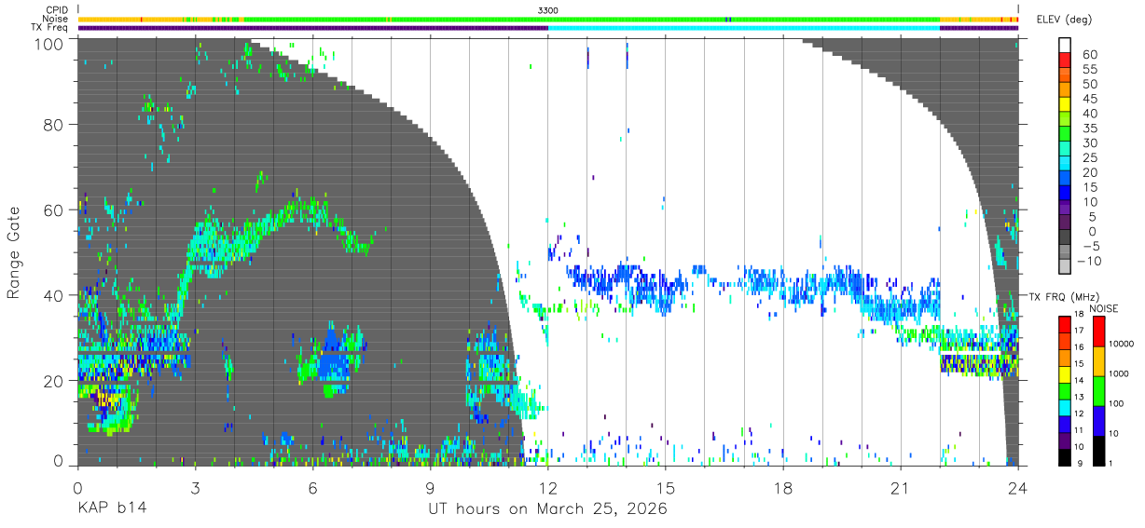
Task: Click the x-axis tick label 0
Action: pos(77,488)
